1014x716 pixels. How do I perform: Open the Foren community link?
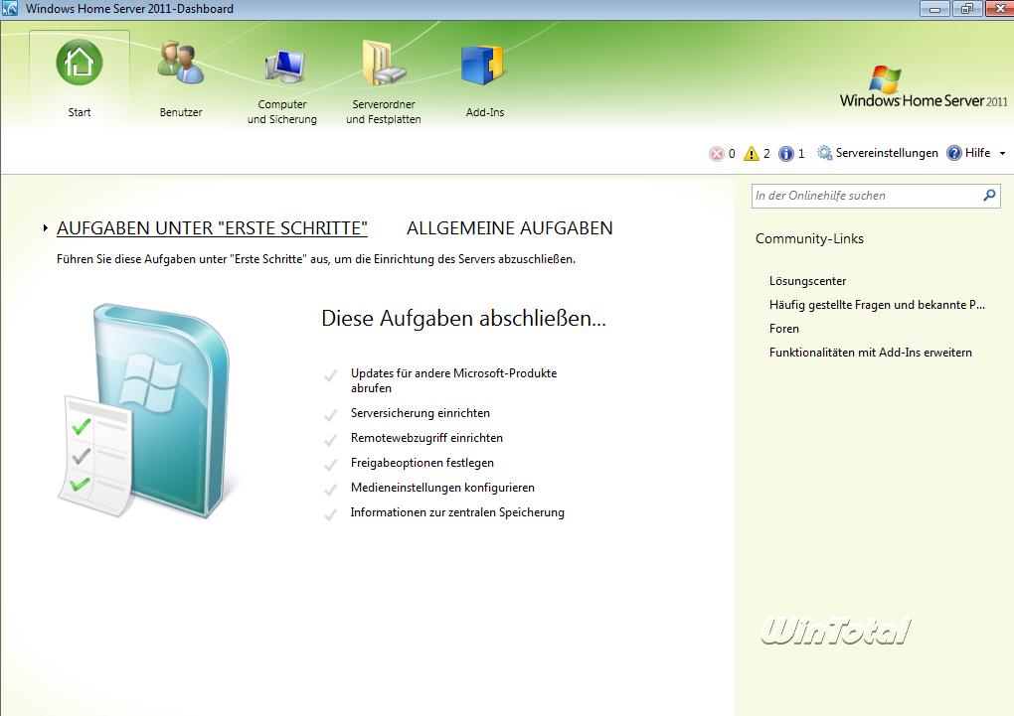783,329
